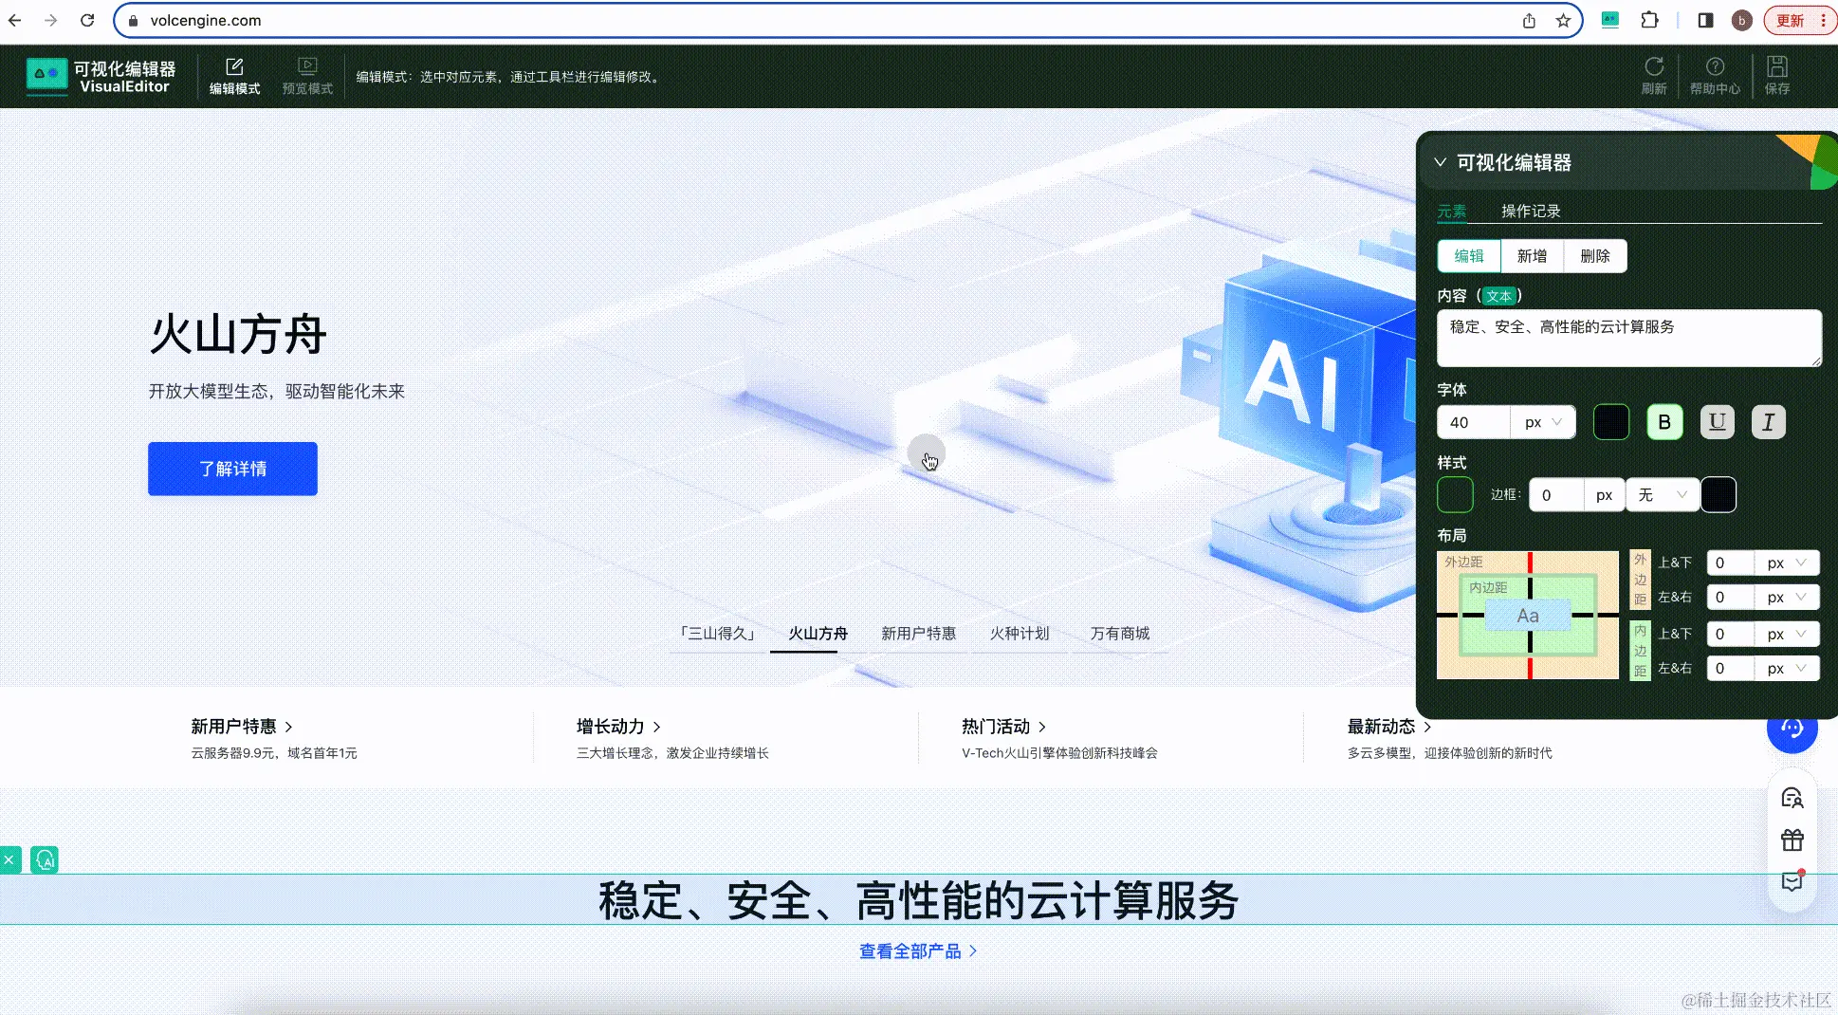Edit the content text input field
Image resolution: width=1838 pixels, height=1015 pixels.
click(1627, 338)
